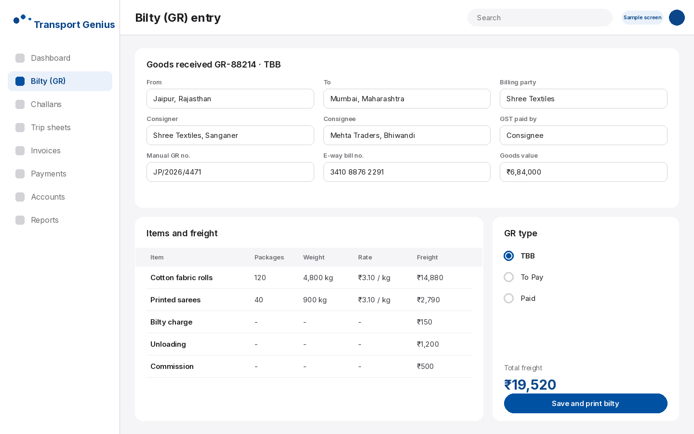Viewport: 694px width, 434px height.
Task: Click the Item column header
Action: click(x=157, y=258)
